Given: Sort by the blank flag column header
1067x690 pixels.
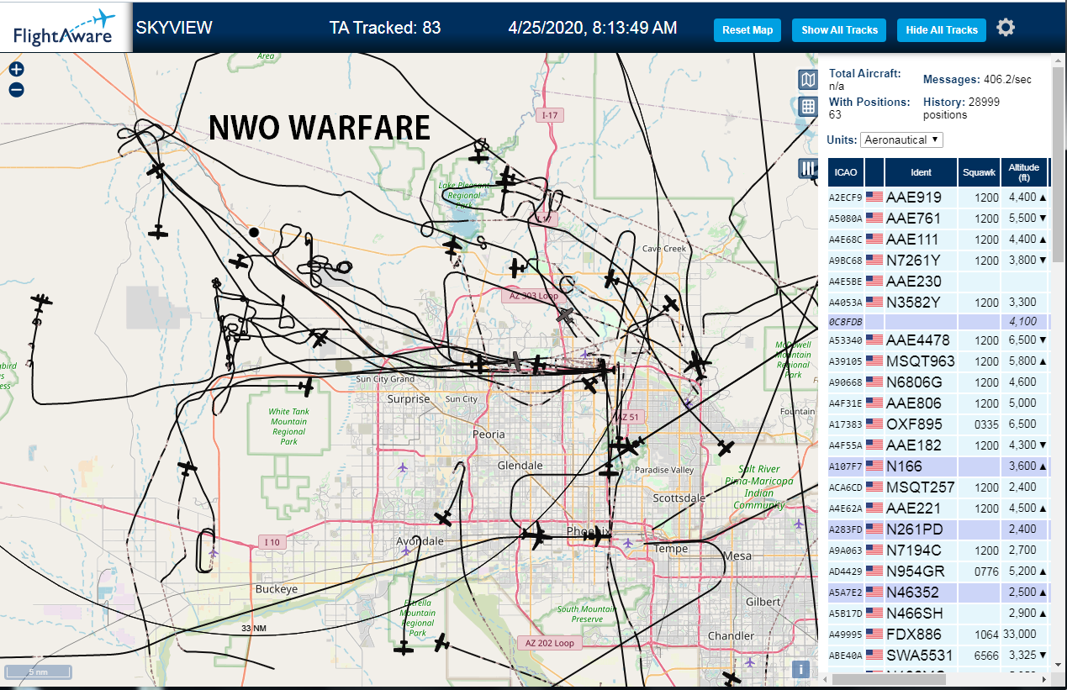Looking at the screenshot, I should pos(874,172).
